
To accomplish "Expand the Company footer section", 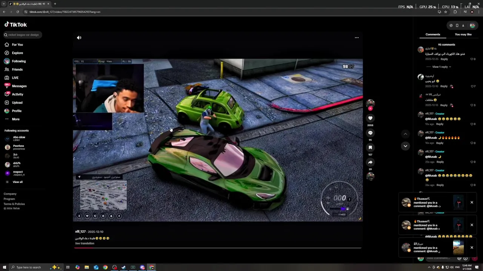I will [x=10, y=194].
